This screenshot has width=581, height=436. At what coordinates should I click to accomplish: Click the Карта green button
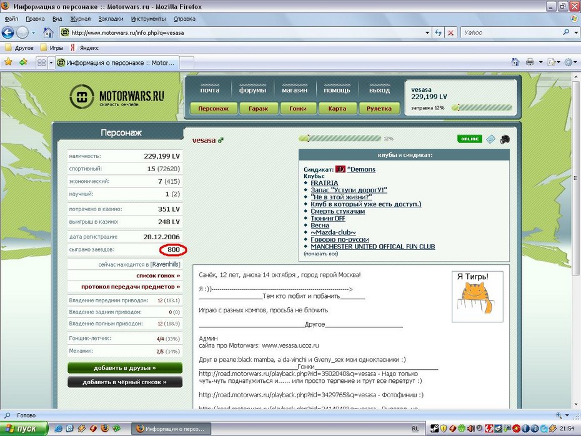coord(337,109)
